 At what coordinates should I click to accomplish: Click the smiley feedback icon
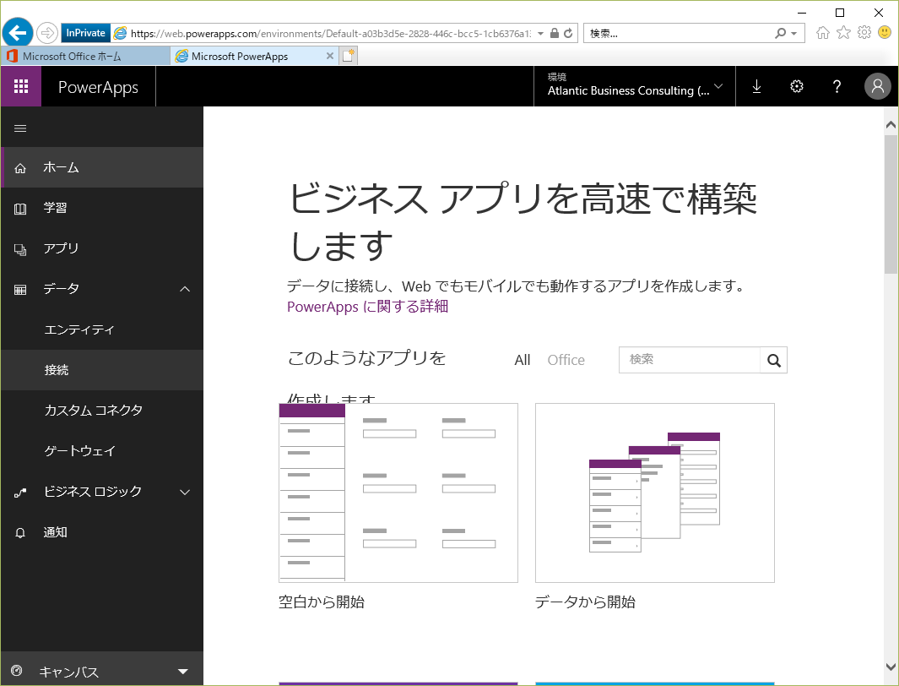pos(885,33)
